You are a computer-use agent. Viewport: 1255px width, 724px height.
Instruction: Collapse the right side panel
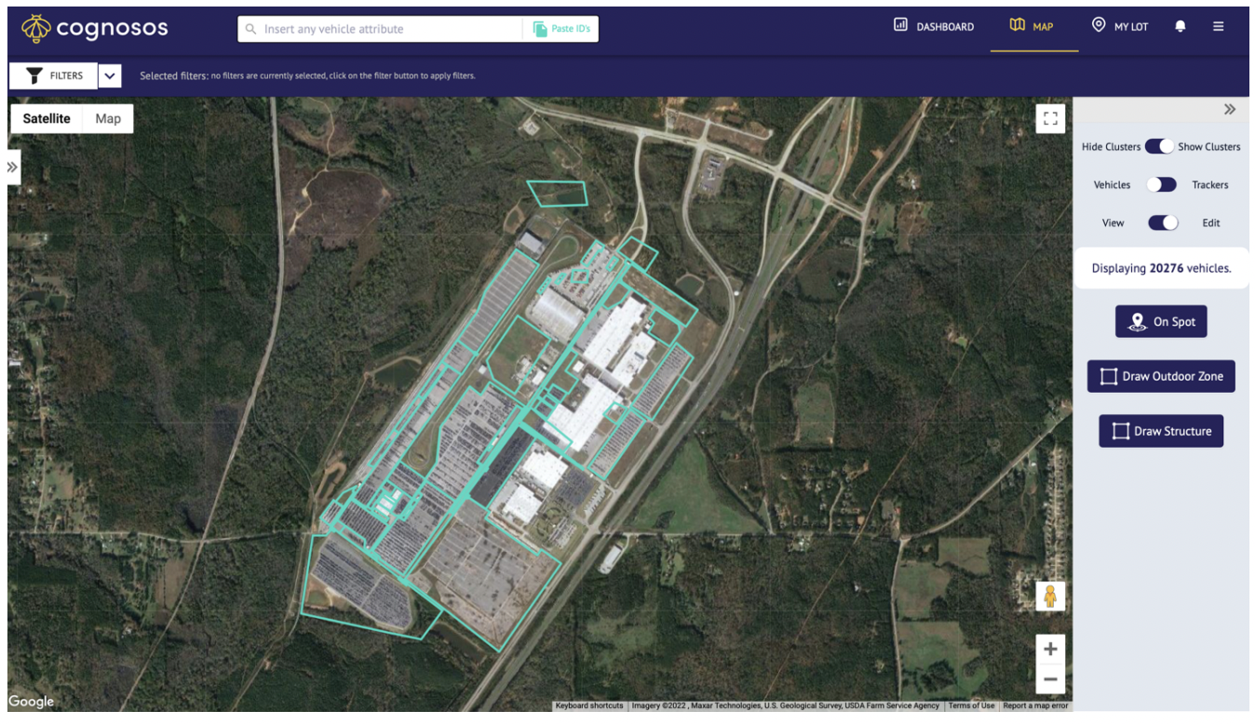(1230, 110)
